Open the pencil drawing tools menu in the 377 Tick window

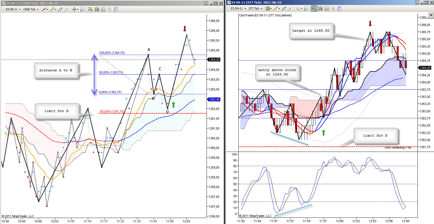click(277, 8)
